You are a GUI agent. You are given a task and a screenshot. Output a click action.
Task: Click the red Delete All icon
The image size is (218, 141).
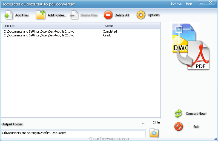[x=108, y=15]
